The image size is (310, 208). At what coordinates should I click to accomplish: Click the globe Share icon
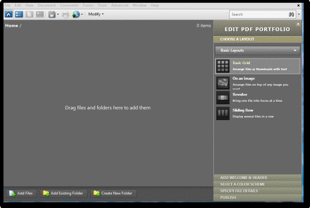(x=76, y=14)
